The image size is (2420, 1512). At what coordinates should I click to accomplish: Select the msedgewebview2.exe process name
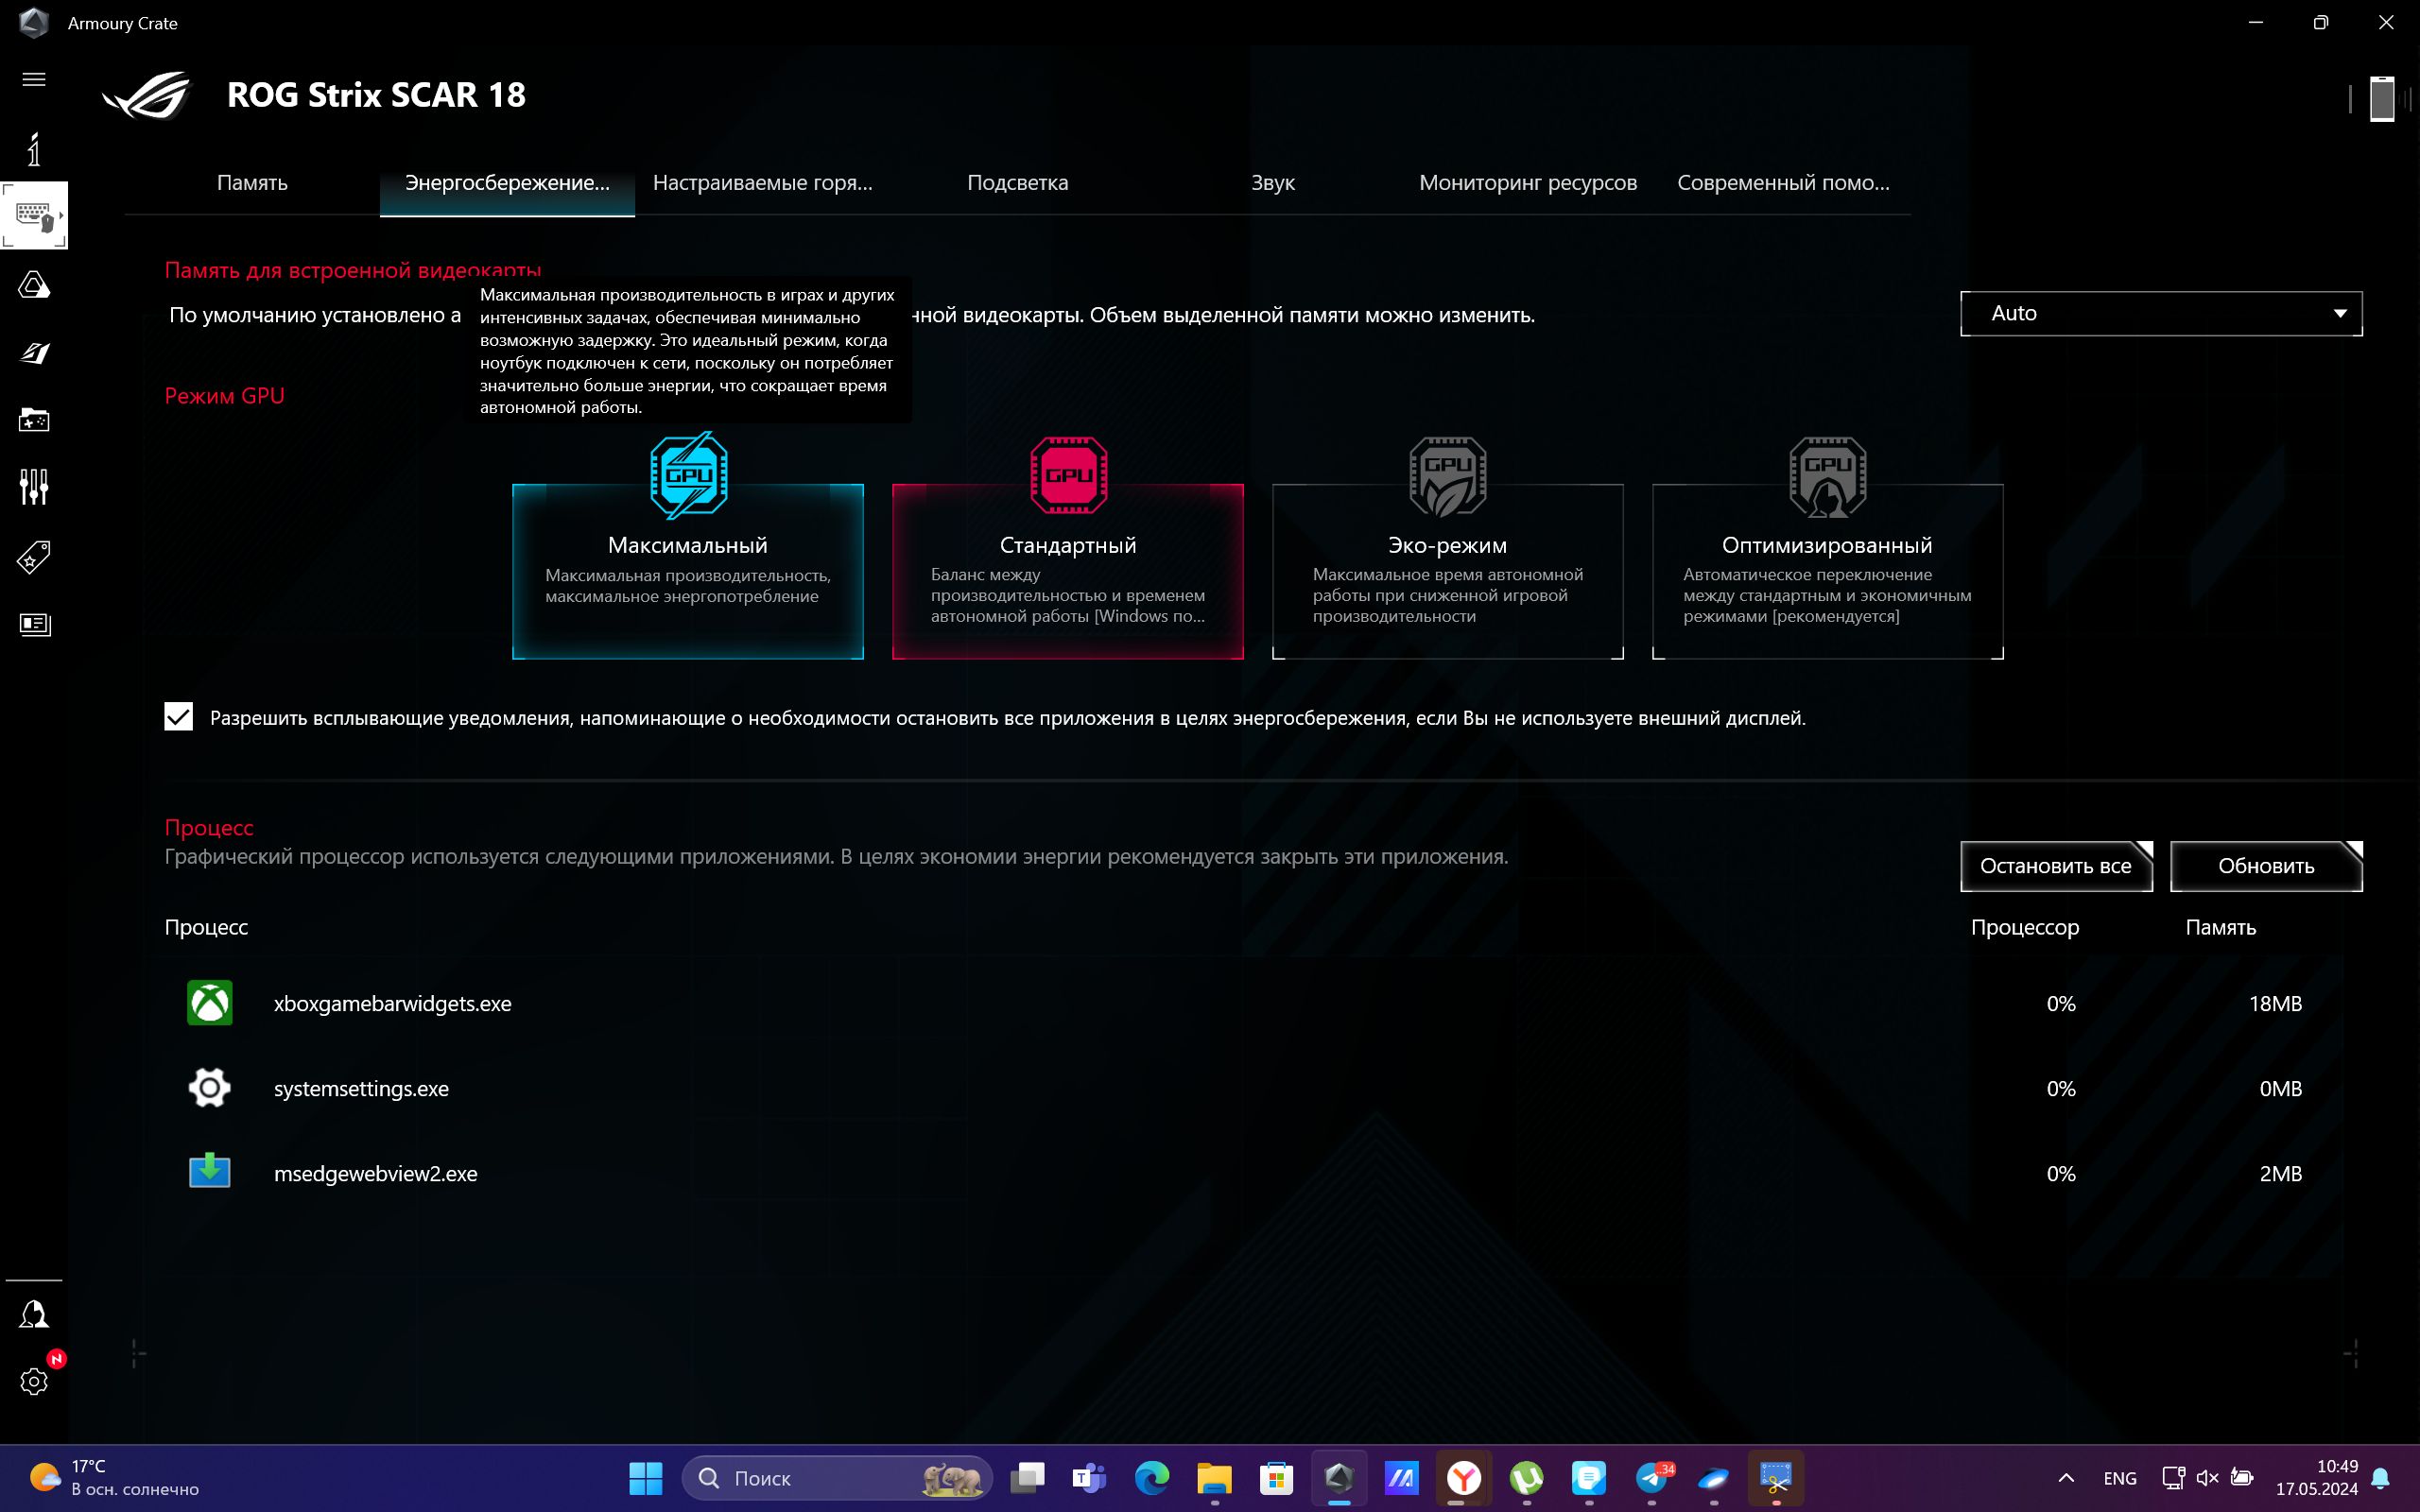click(x=376, y=1174)
